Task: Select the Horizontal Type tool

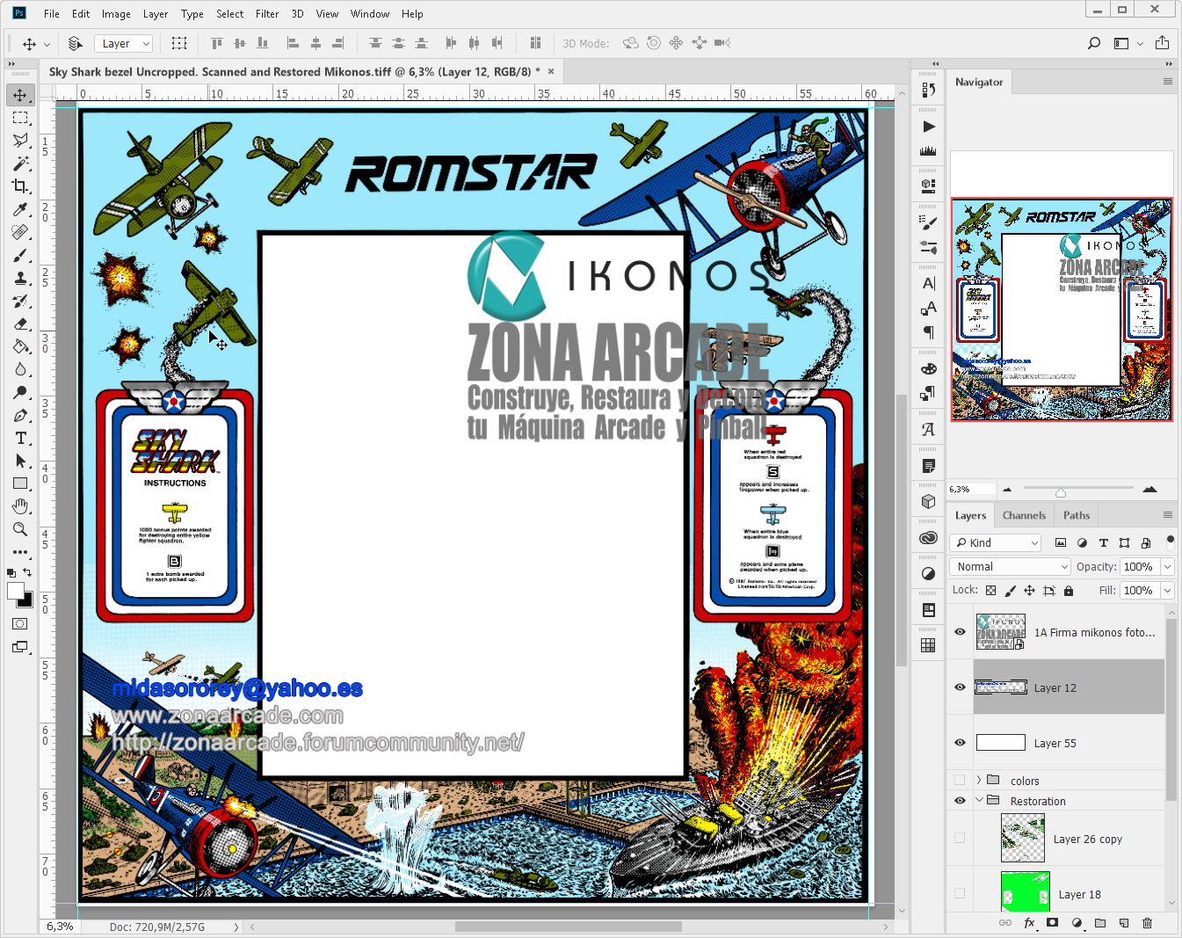Action: [20, 438]
